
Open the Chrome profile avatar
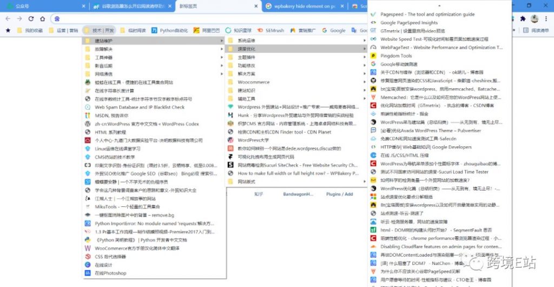point(535,19)
